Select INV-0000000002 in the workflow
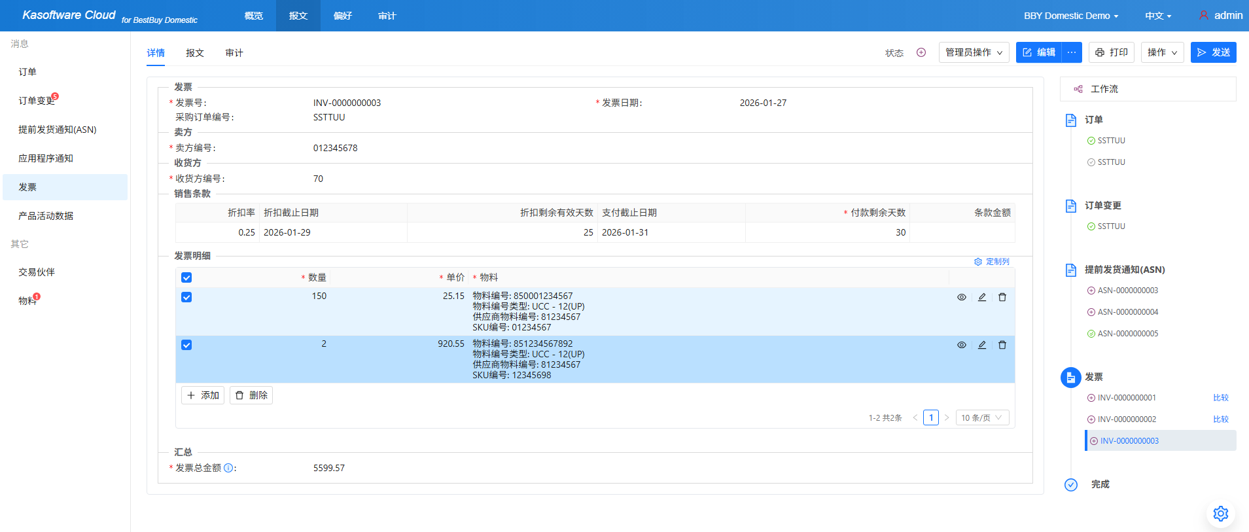Viewport: 1249px width, 532px height. click(x=1127, y=419)
